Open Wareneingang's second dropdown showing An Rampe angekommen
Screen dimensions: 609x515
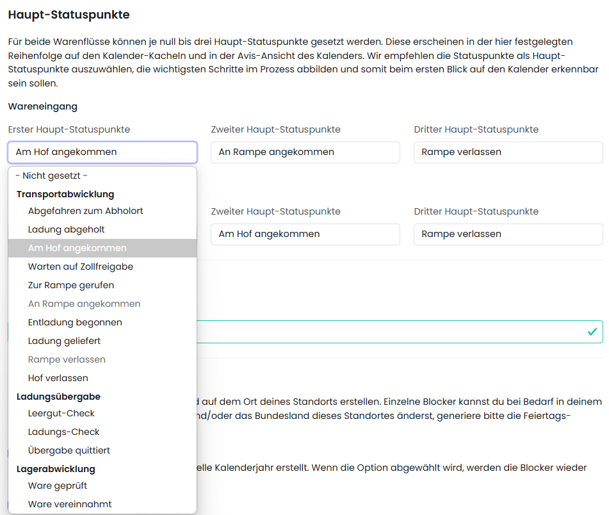point(305,152)
